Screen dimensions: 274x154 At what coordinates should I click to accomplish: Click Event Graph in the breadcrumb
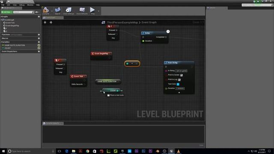pos(149,22)
